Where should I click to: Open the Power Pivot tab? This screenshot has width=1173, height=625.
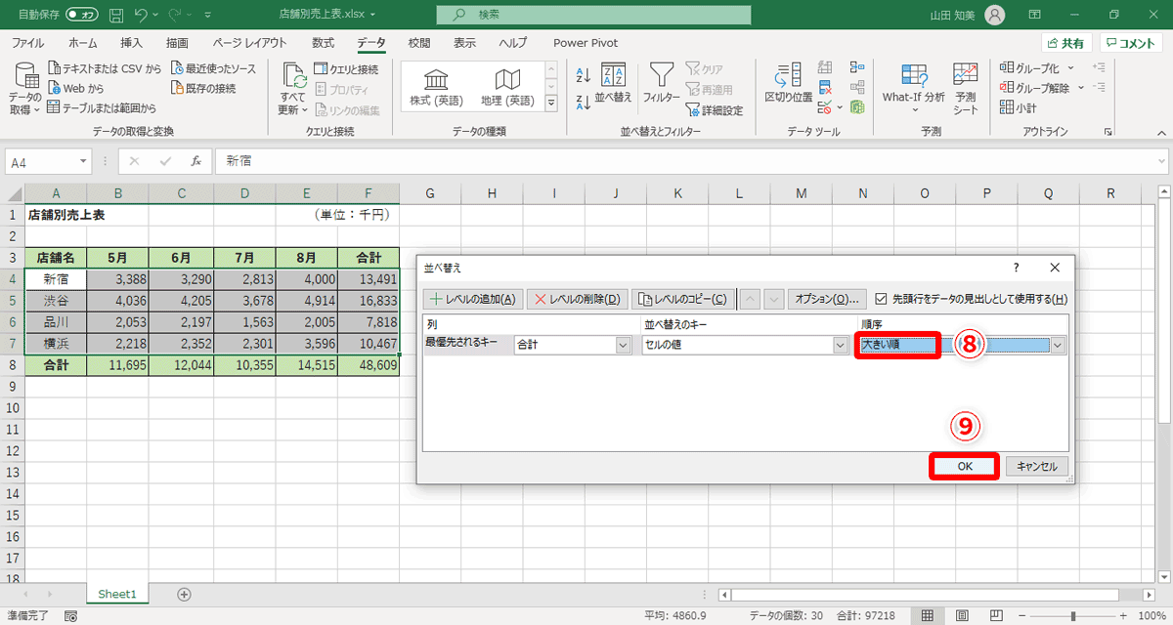pyautogui.click(x=586, y=43)
